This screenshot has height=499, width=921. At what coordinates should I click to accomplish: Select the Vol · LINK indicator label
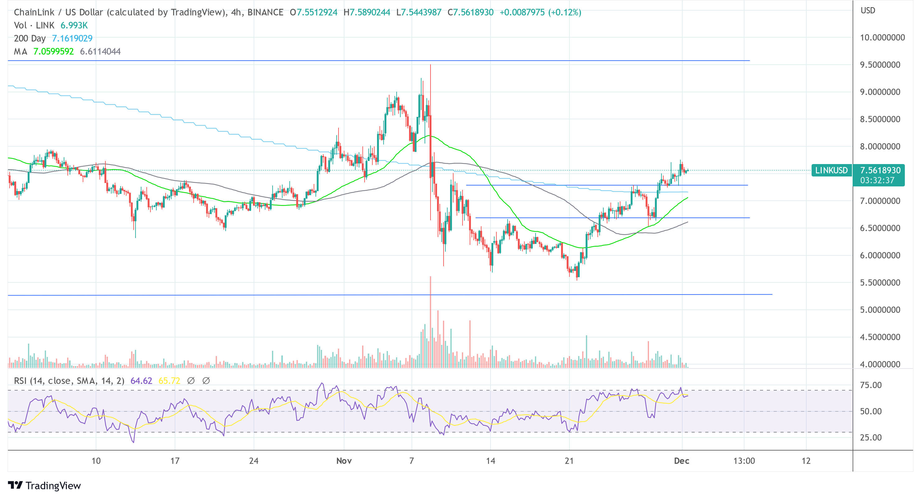click(34, 25)
